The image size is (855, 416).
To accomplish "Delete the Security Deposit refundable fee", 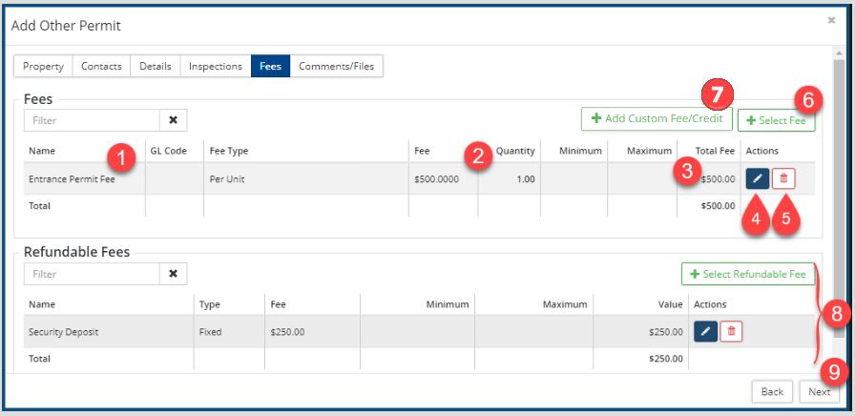I will 731,331.
